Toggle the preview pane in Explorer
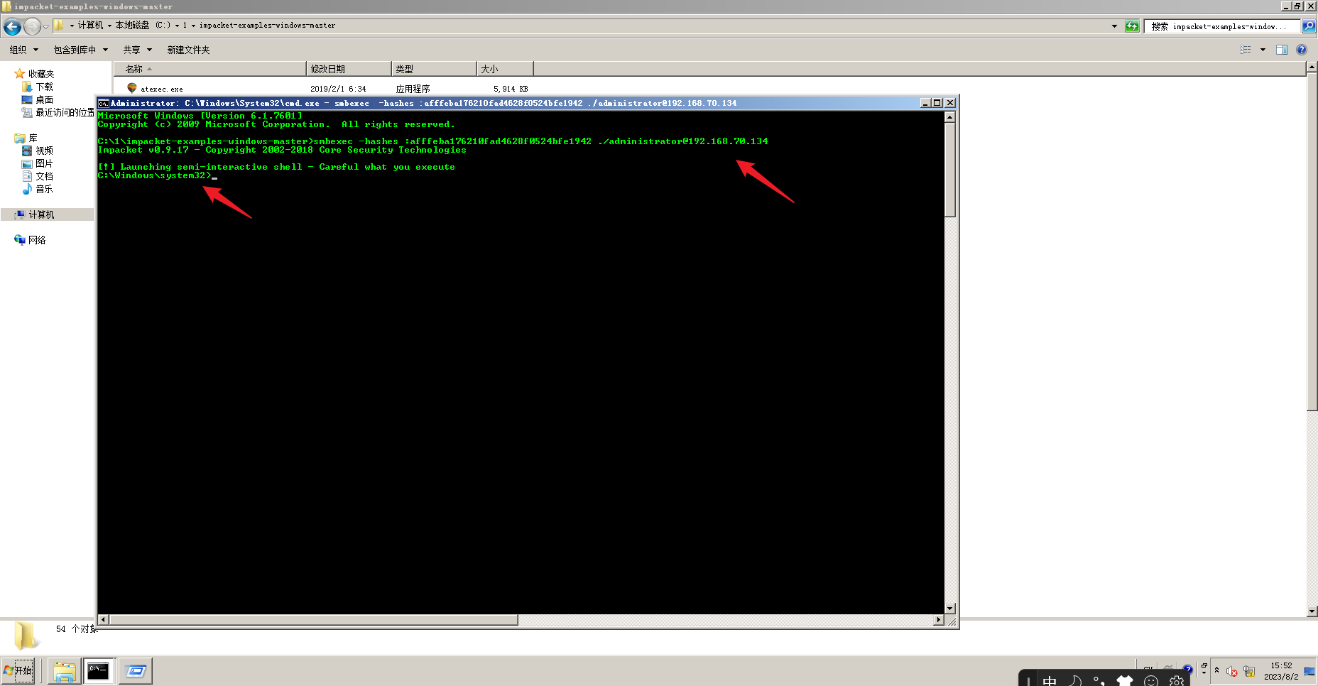 point(1282,49)
